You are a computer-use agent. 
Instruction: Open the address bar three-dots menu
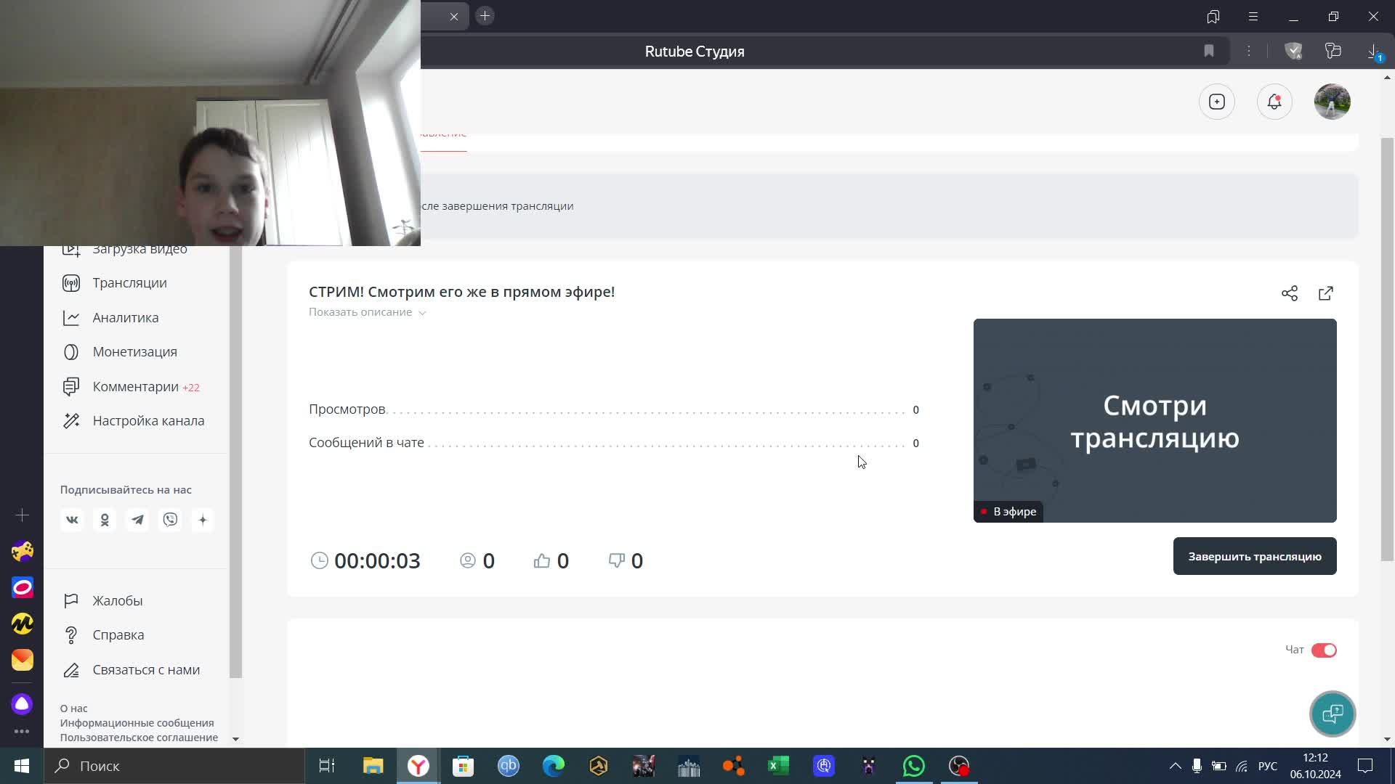pyautogui.click(x=1249, y=51)
